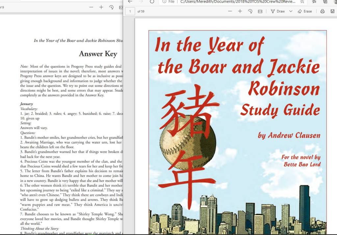Click the File info icon in address bar

pos(164,2)
